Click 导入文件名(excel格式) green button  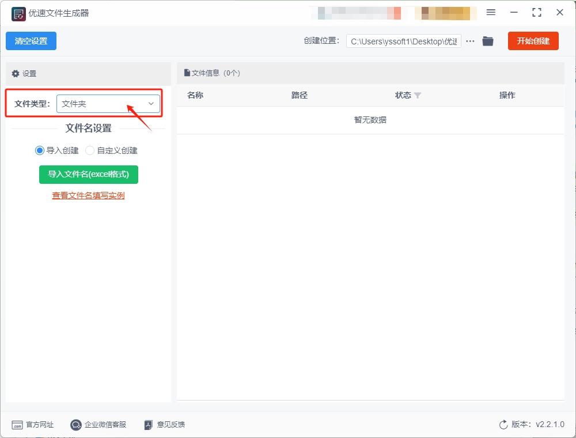point(89,174)
